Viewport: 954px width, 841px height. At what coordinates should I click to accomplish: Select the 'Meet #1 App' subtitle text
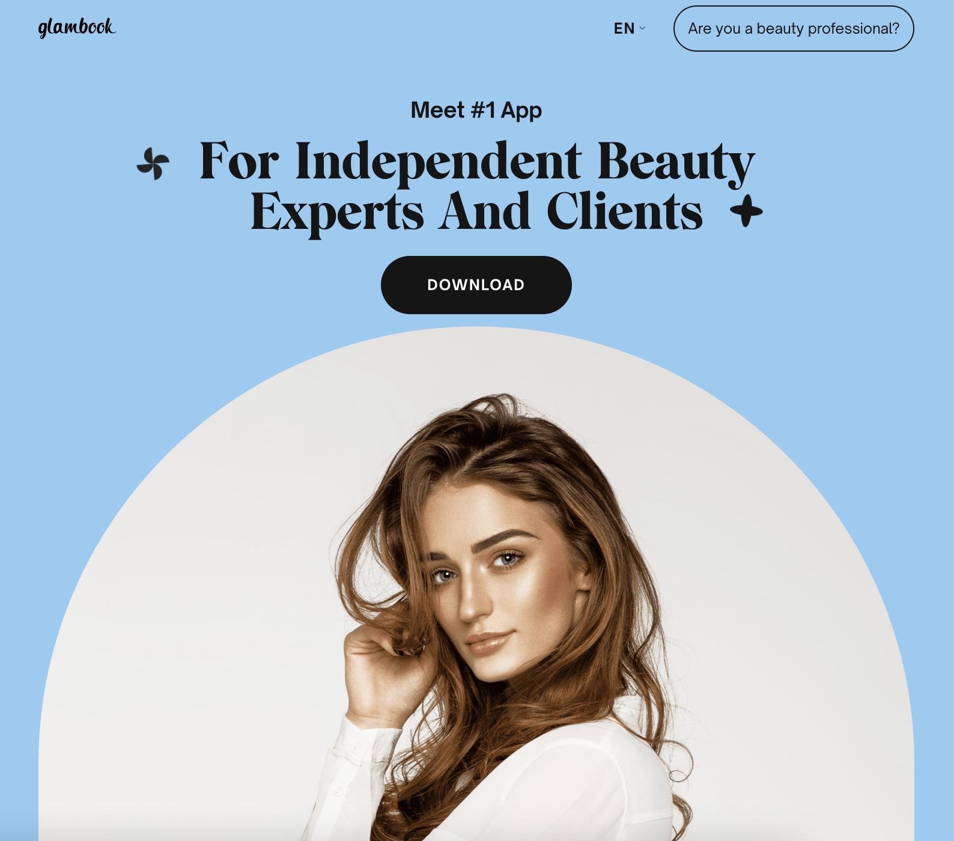point(476,111)
